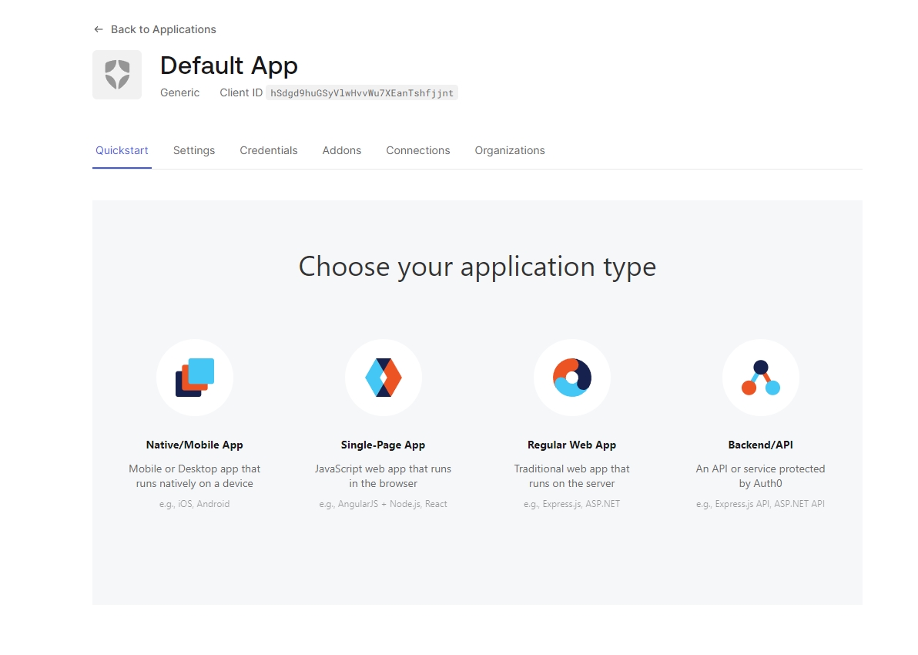Click the circular Native/Mobile App badge
The image size is (918, 655).
pos(195,378)
